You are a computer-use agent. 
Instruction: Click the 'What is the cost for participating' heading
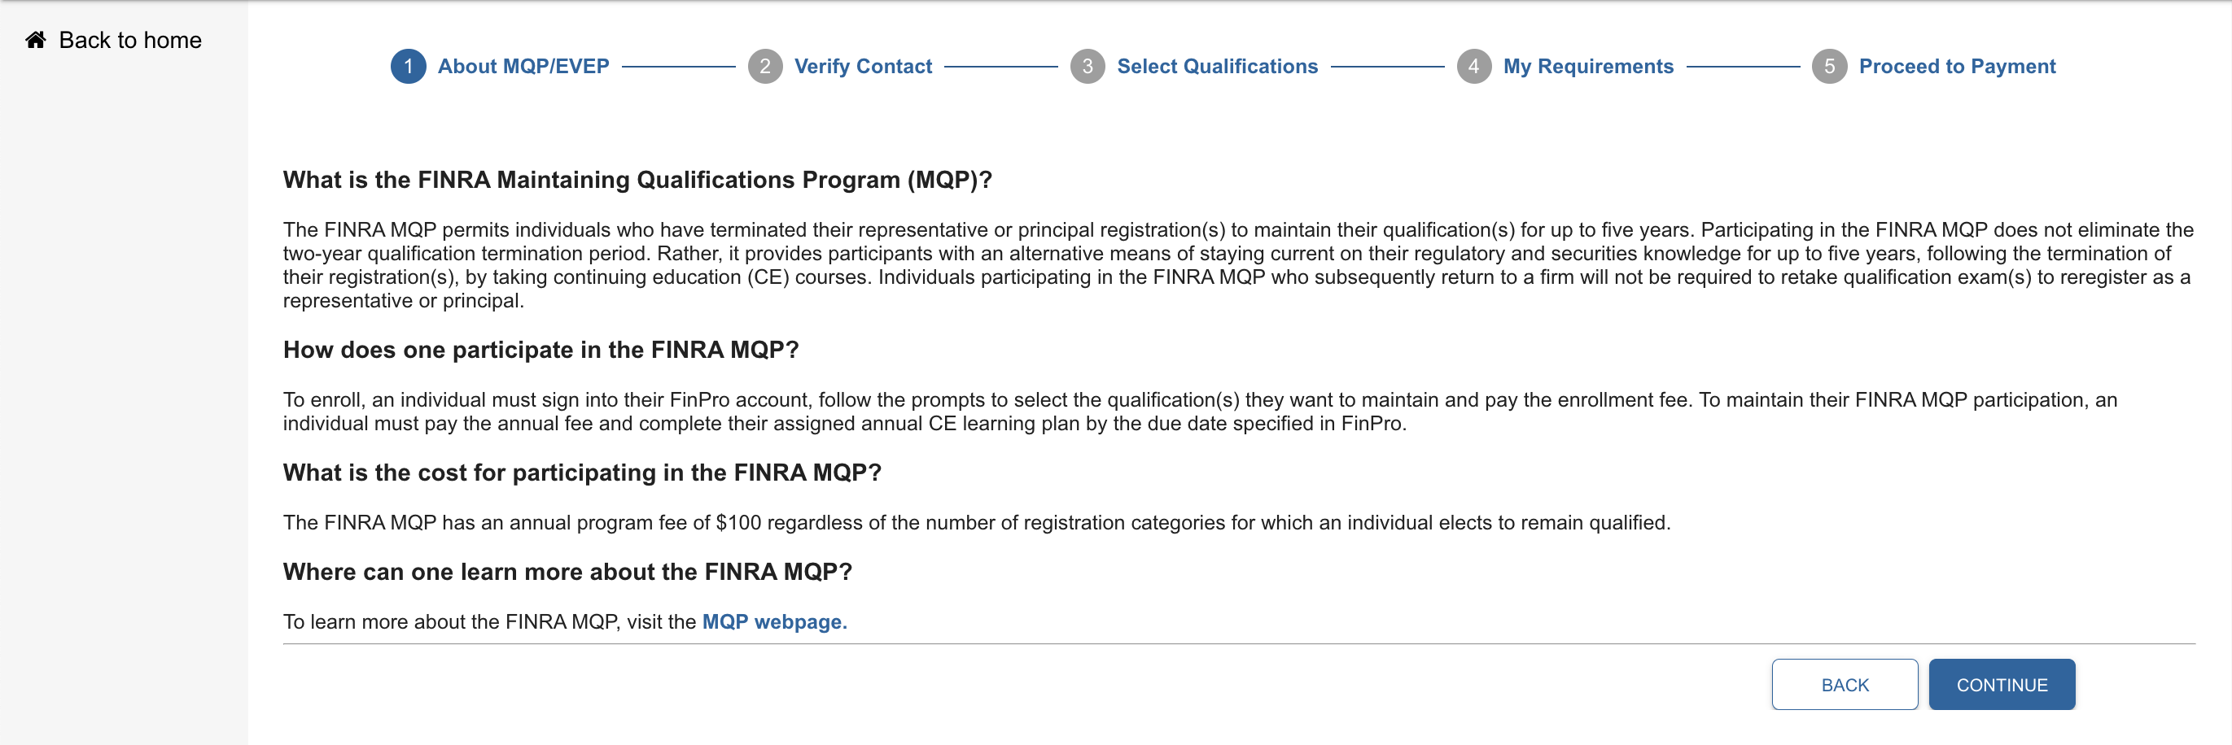coord(581,473)
